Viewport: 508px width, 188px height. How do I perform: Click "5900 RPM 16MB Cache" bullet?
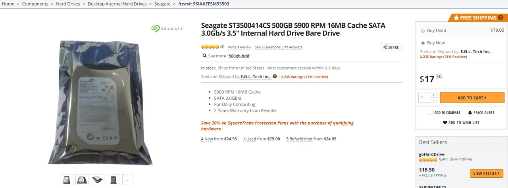coord(237,92)
